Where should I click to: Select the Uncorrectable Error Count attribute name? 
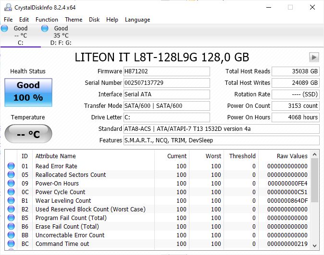tap(70, 235)
